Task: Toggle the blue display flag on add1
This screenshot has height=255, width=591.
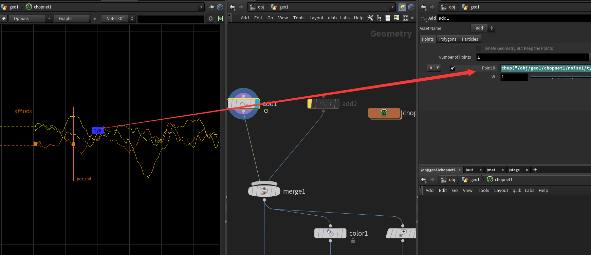Action: click(257, 104)
